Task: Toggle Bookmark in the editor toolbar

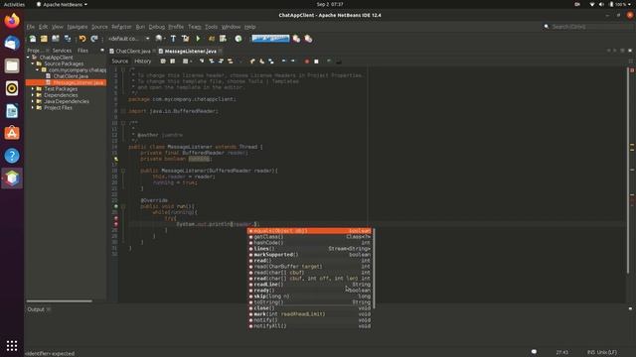Action: coord(271,61)
